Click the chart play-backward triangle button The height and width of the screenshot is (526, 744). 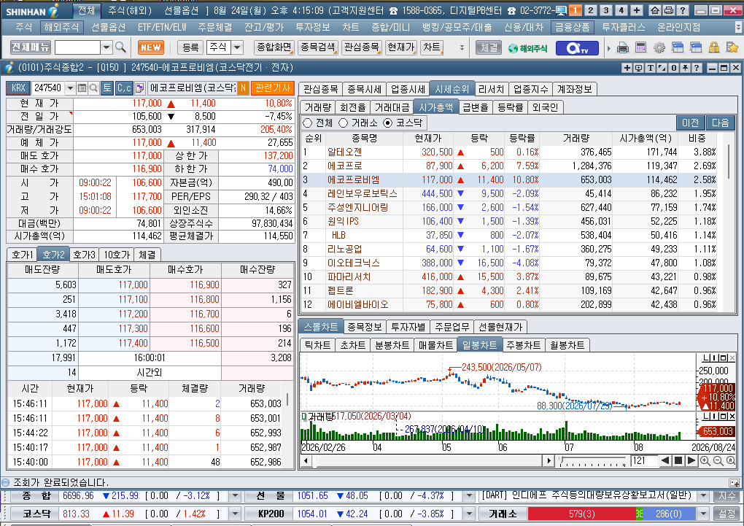coord(665,460)
